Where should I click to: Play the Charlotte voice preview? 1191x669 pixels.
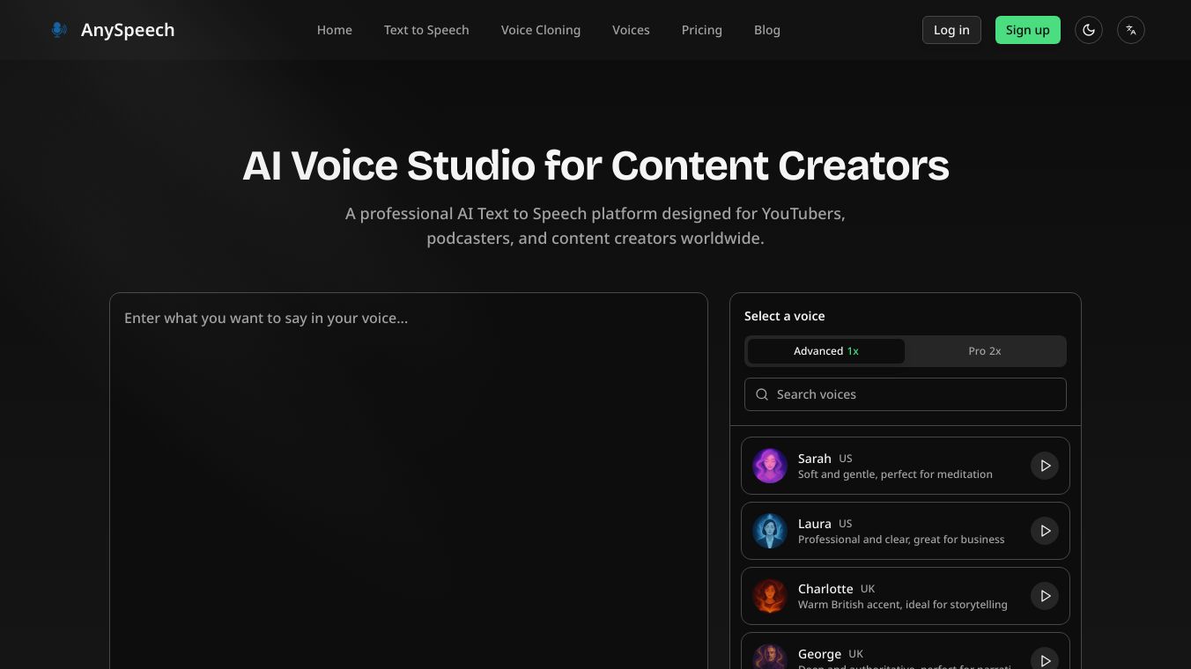1045,596
